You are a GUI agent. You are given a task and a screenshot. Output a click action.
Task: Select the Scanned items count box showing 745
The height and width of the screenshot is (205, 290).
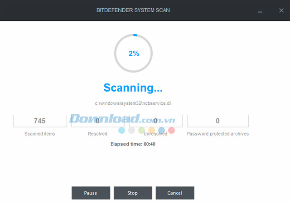click(40, 121)
